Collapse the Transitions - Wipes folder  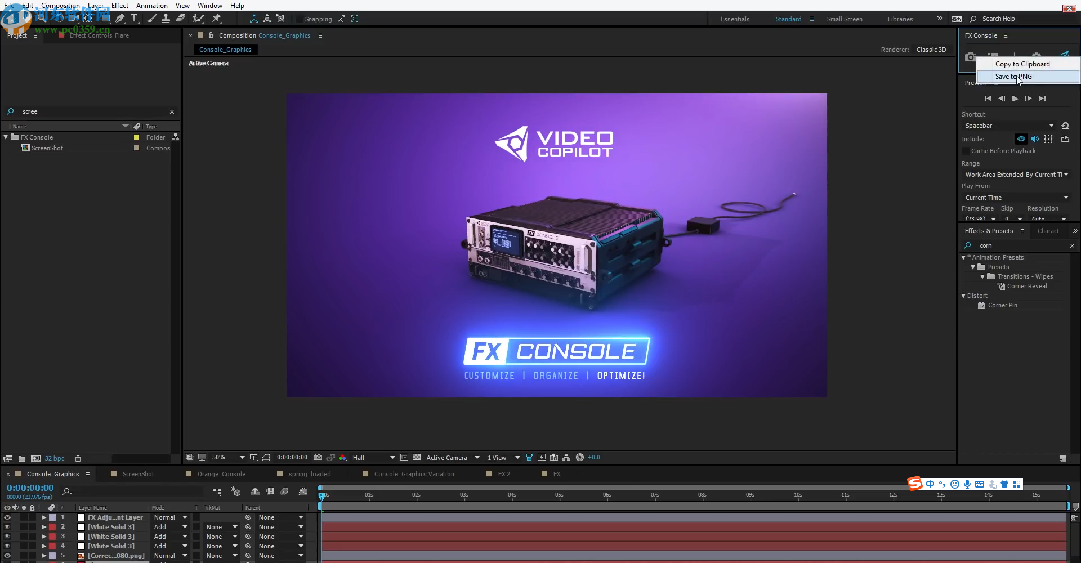[x=982, y=276]
